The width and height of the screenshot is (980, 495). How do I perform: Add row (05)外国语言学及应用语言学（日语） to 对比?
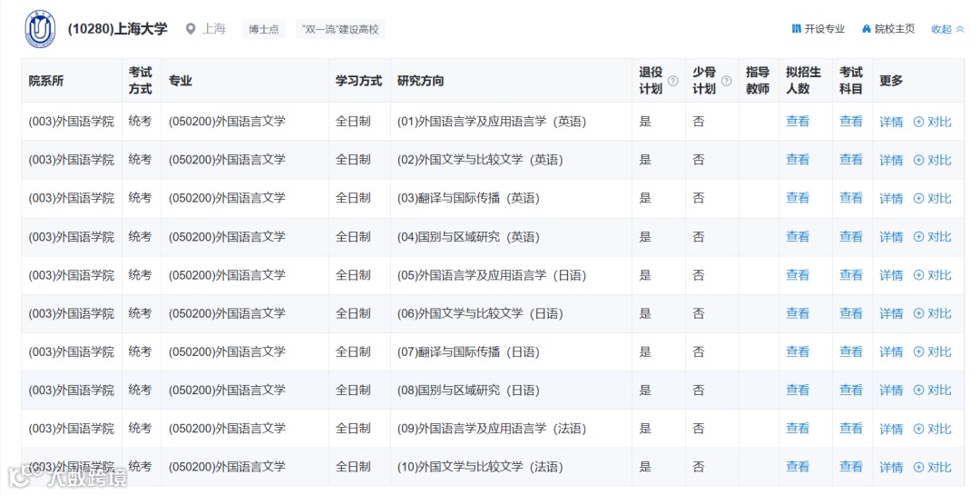933,275
